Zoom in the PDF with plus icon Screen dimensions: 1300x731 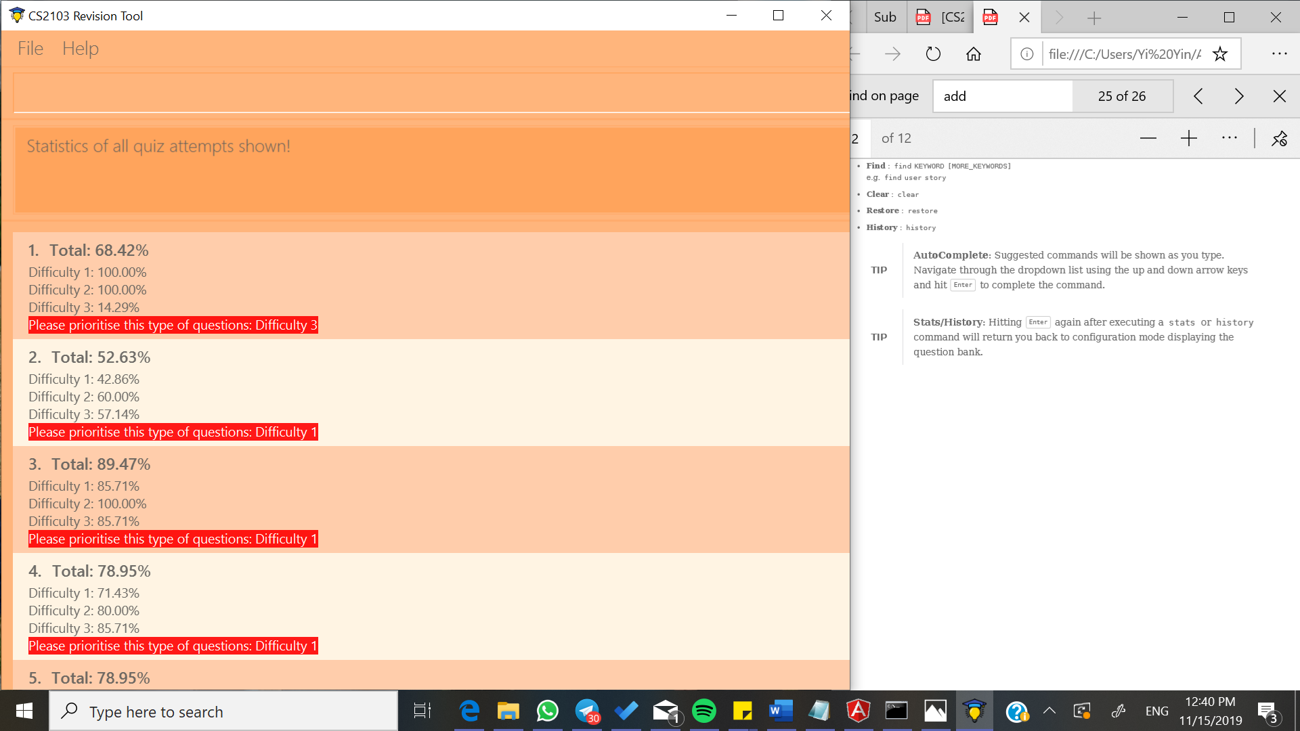(x=1188, y=138)
